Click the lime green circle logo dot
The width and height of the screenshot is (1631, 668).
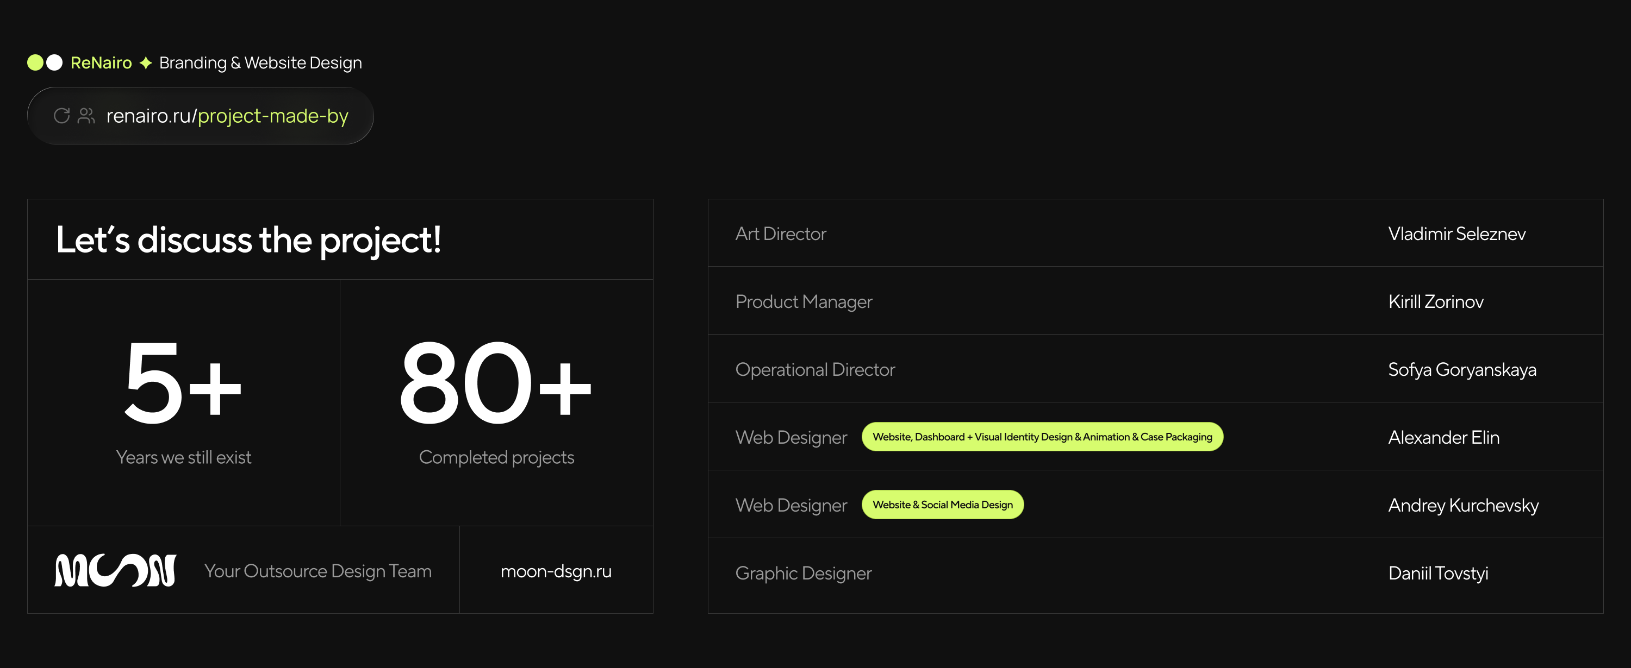[35, 62]
